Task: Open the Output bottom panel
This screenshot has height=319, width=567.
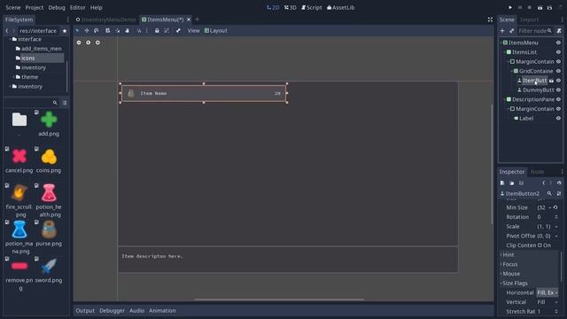Action: click(85, 311)
